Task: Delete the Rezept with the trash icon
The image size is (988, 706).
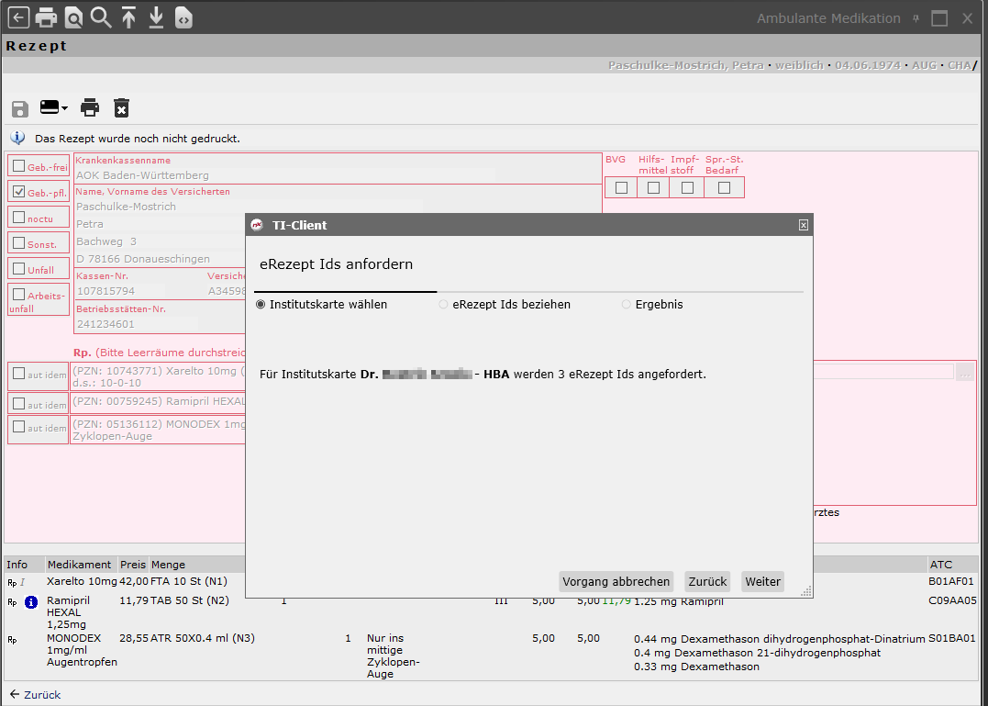Action: coord(121,107)
